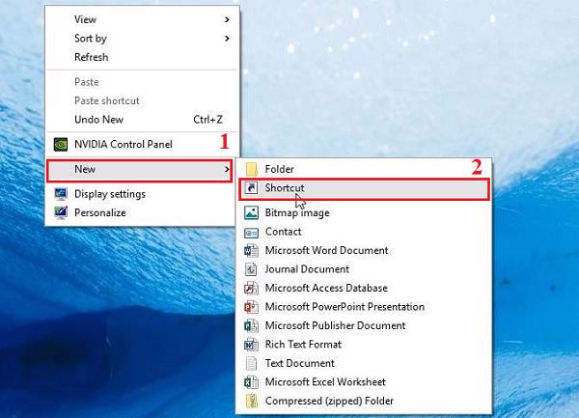Open the View menu entry
The image size is (579, 418).
pos(142,19)
